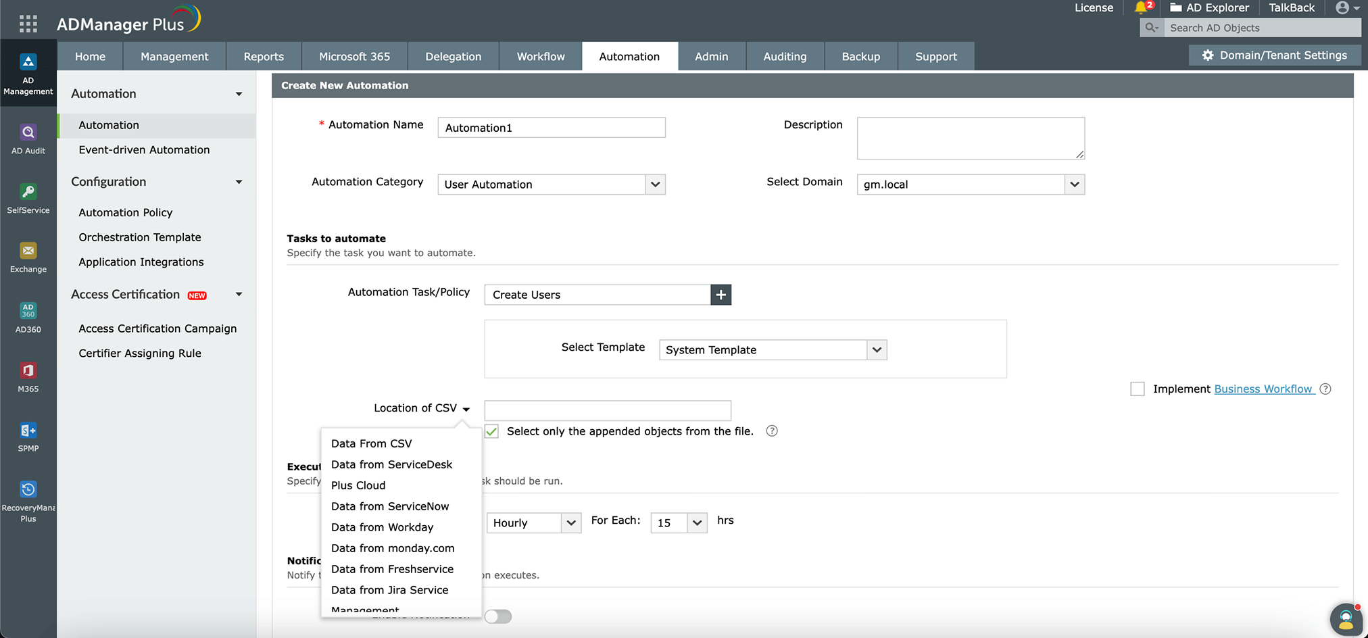This screenshot has height=638, width=1368.
Task: Click the Search AD Objects field
Action: pos(1263,28)
